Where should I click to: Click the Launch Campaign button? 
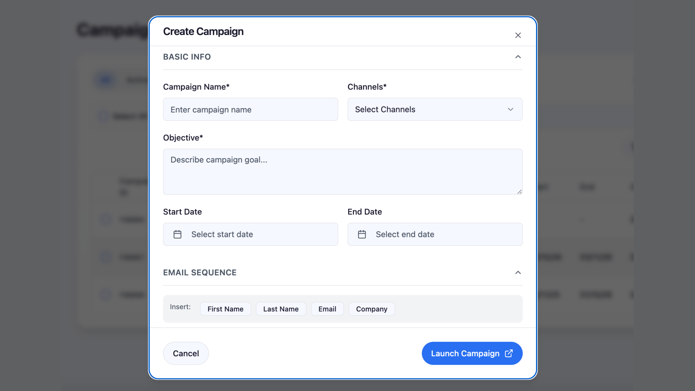click(x=465, y=353)
